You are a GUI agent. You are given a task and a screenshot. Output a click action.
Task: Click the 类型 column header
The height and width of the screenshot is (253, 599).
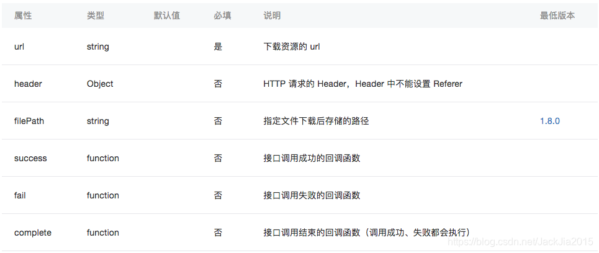(x=96, y=16)
